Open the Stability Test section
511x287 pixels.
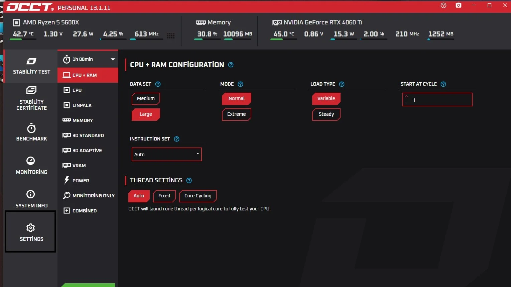pos(31,66)
